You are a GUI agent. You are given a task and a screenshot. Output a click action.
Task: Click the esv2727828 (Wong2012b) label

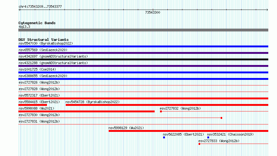pos(39,89)
